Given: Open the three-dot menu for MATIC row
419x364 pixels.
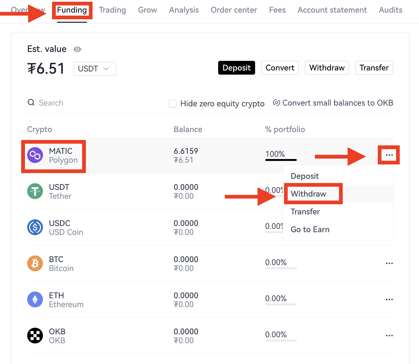Looking at the screenshot, I should [x=389, y=155].
